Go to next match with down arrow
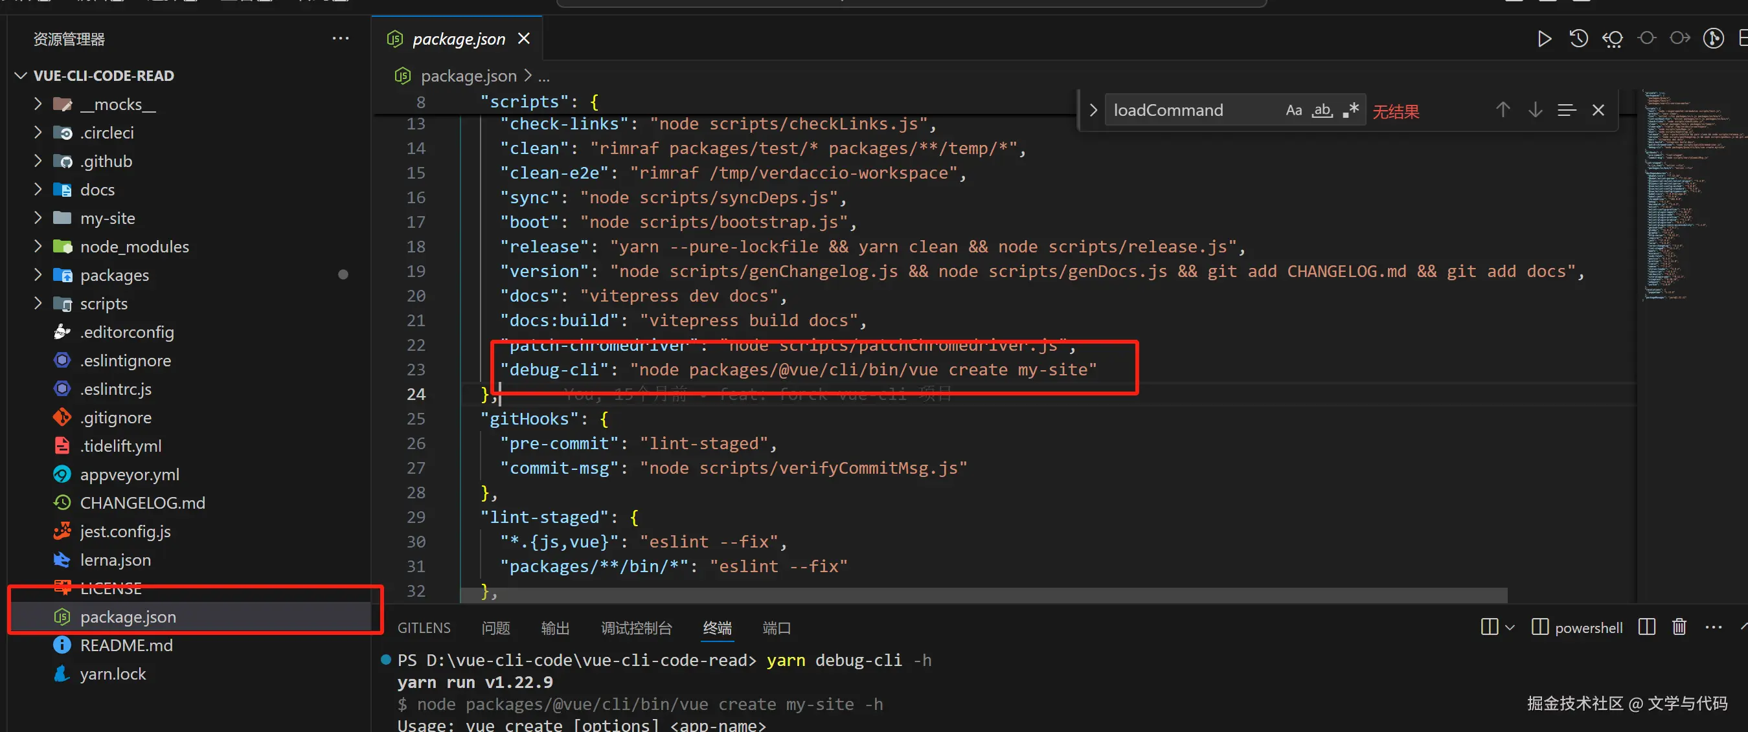 click(1535, 110)
